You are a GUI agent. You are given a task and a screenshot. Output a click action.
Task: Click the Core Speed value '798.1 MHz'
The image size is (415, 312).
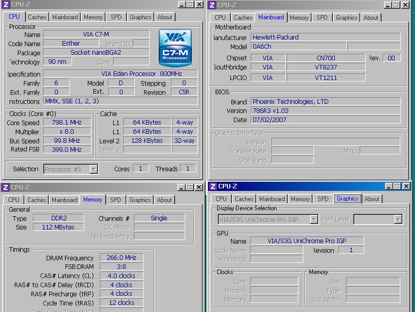[x=67, y=122]
